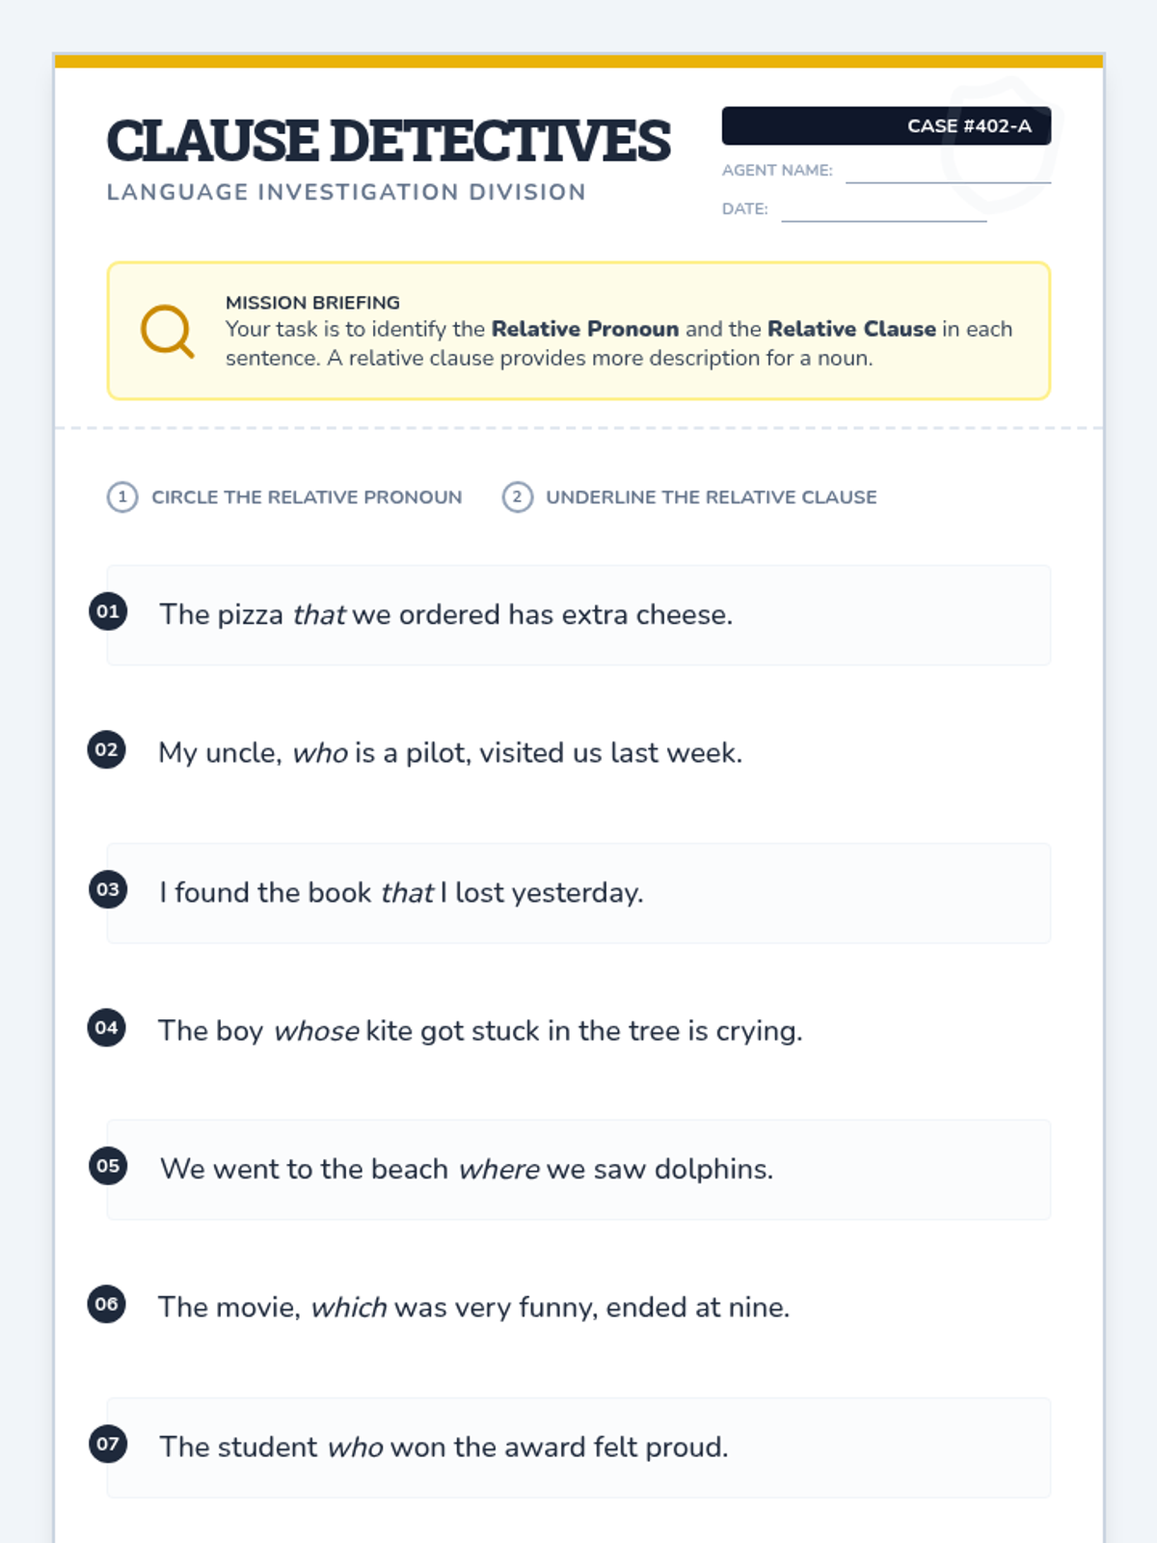Click the 07 sentence number badge
This screenshot has width=1157, height=1543.
108,1444
